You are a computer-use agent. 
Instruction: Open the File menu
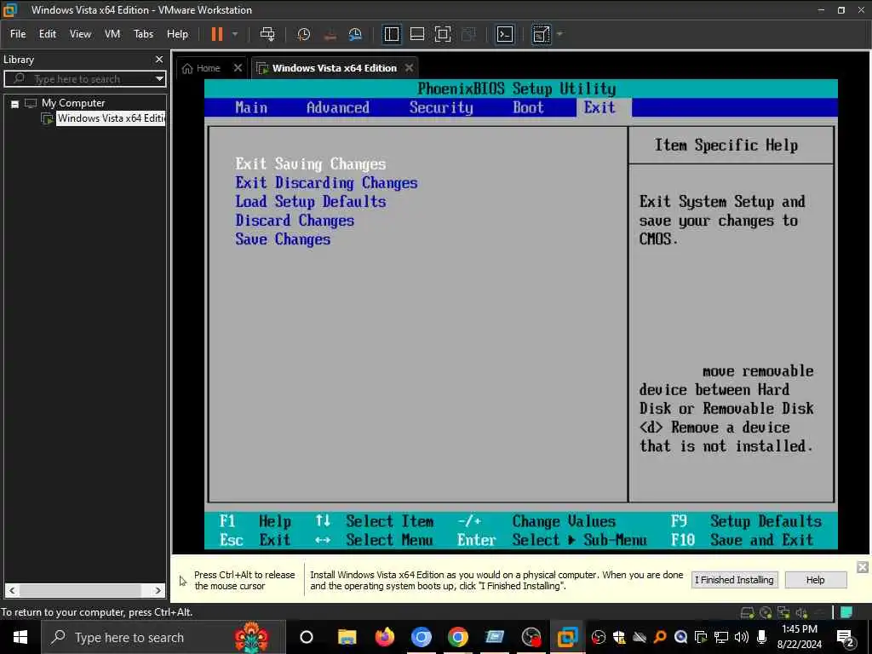click(x=18, y=34)
